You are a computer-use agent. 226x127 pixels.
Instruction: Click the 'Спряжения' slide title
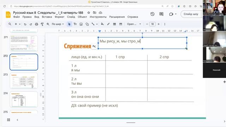pyautogui.click(x=77, y=46)
